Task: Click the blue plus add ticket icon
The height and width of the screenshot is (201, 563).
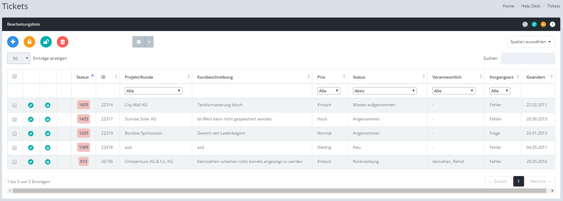Action: pyautogui.click(x=13, y=42)
